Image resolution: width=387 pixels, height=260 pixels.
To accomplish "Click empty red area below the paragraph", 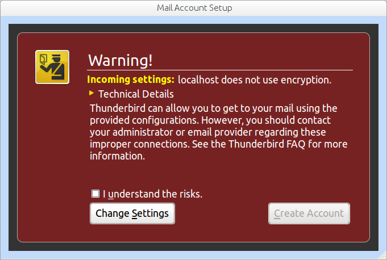I will pyautogui.click(x=218, y=174).
